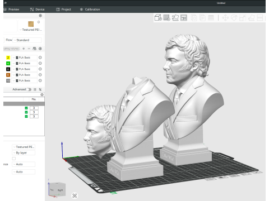Select the Move tool icon
Screen dimensions: 269x201
(x=225, y=18)
